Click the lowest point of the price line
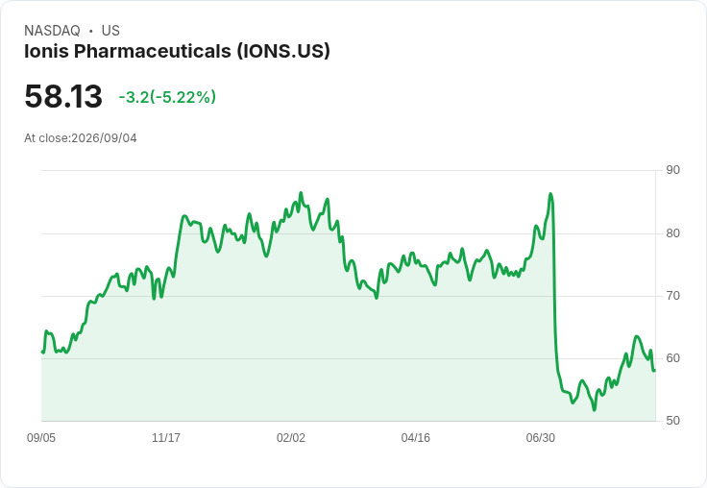This screenshot has height=488, width=707. tap(594, 409)
